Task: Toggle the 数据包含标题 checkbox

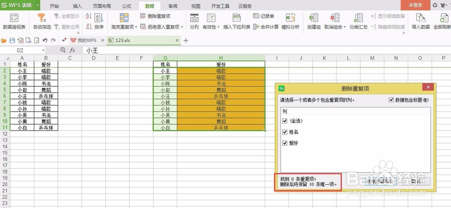Action: pyautogui.click(x=391, y=99)
